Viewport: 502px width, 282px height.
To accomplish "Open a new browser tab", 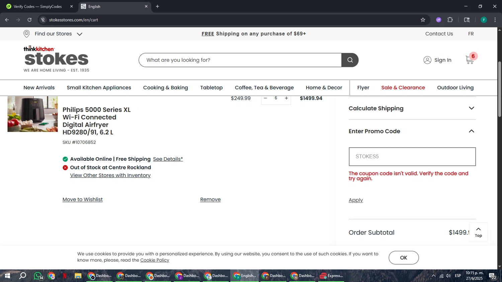I will pos(158,6).
